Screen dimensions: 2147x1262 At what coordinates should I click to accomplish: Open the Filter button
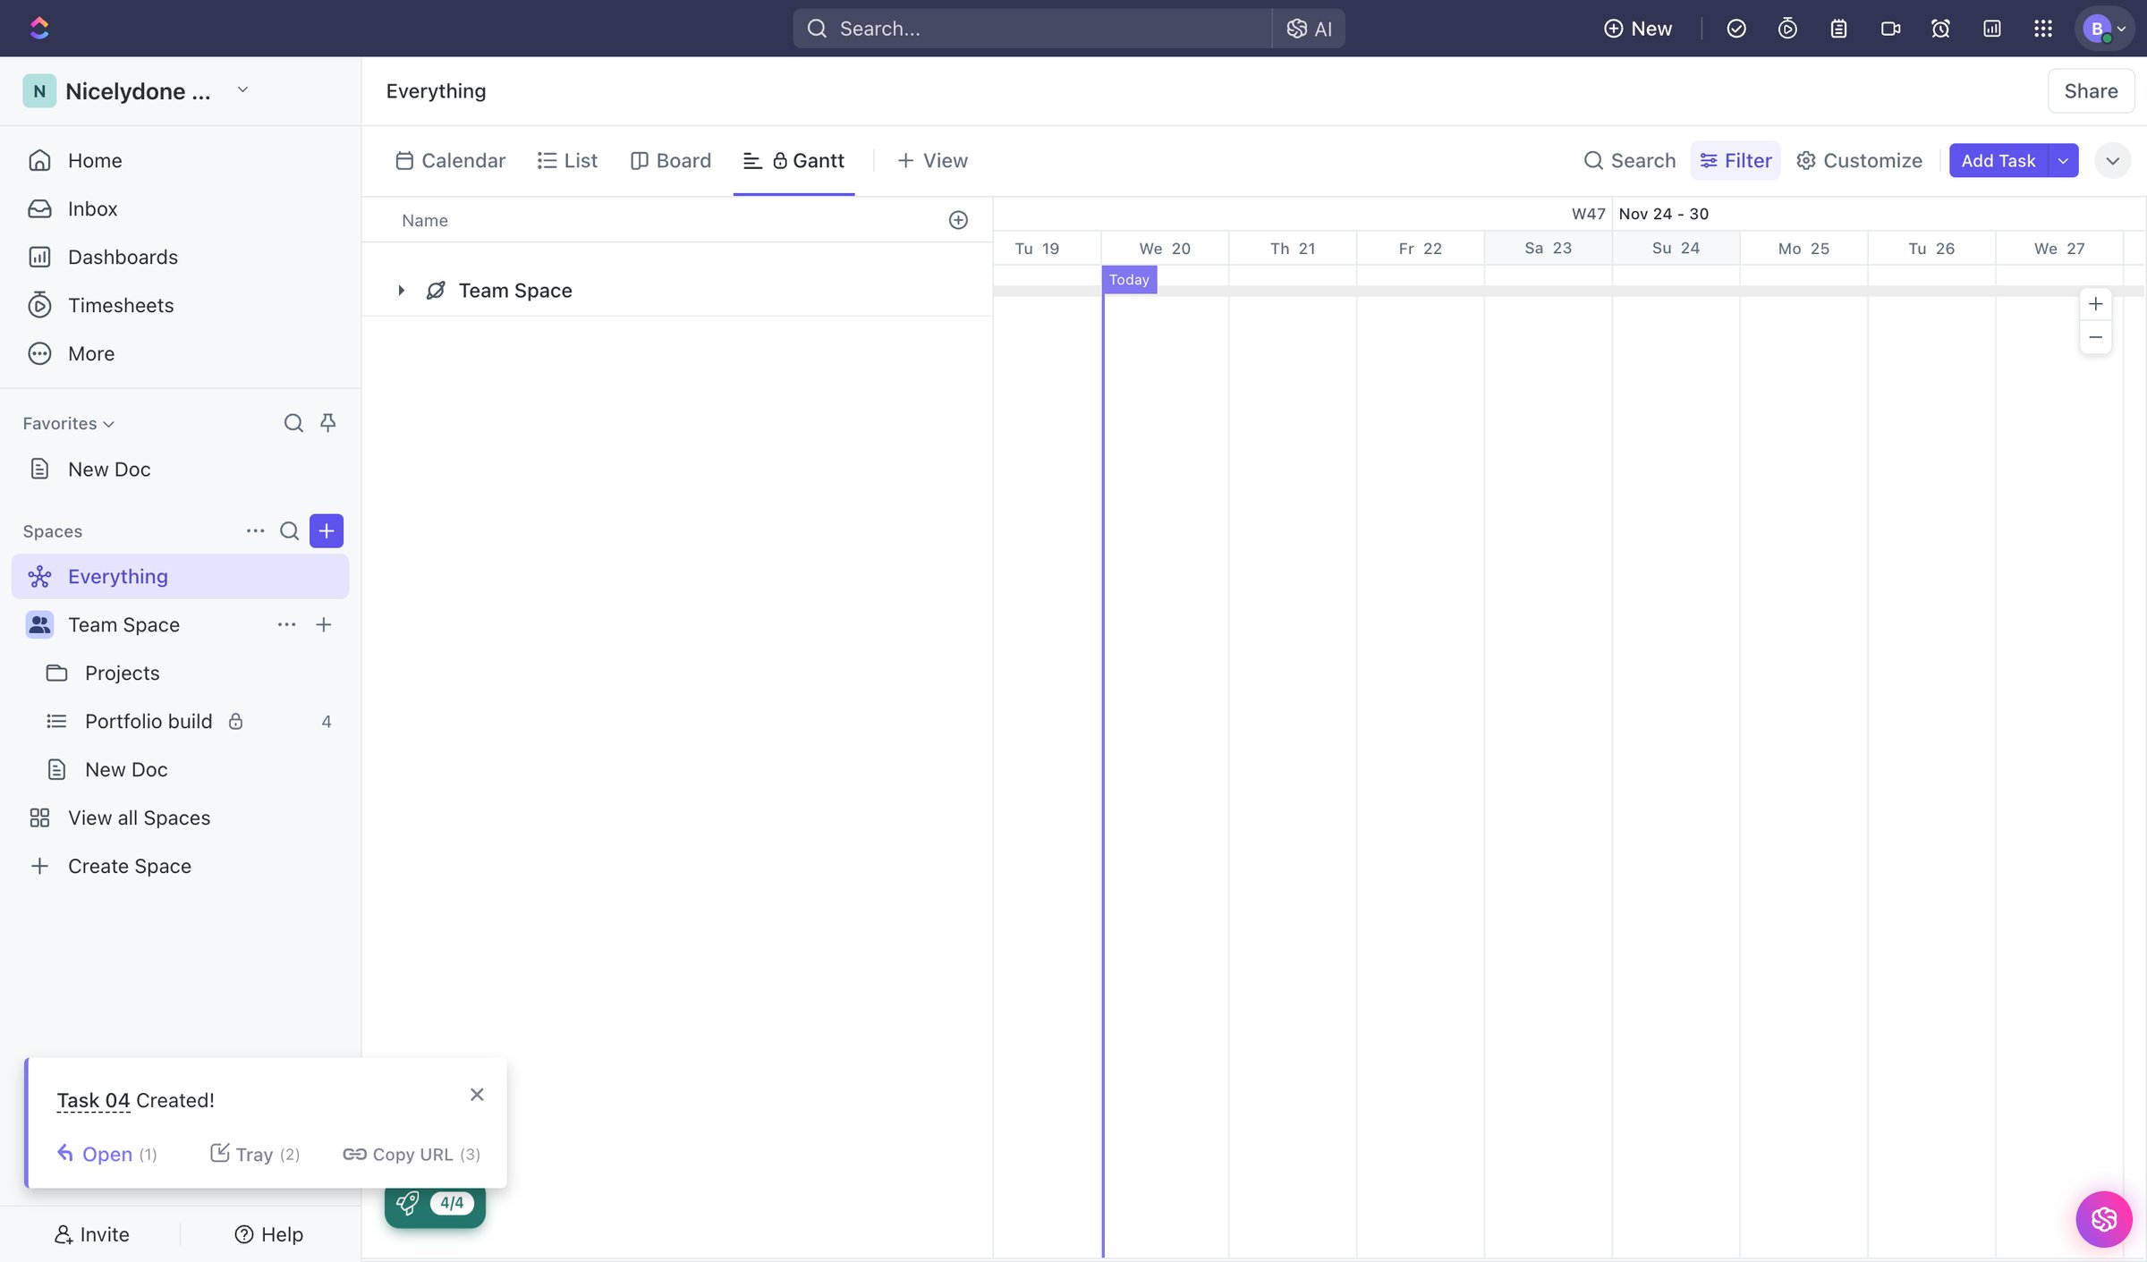click(1735, 161)
